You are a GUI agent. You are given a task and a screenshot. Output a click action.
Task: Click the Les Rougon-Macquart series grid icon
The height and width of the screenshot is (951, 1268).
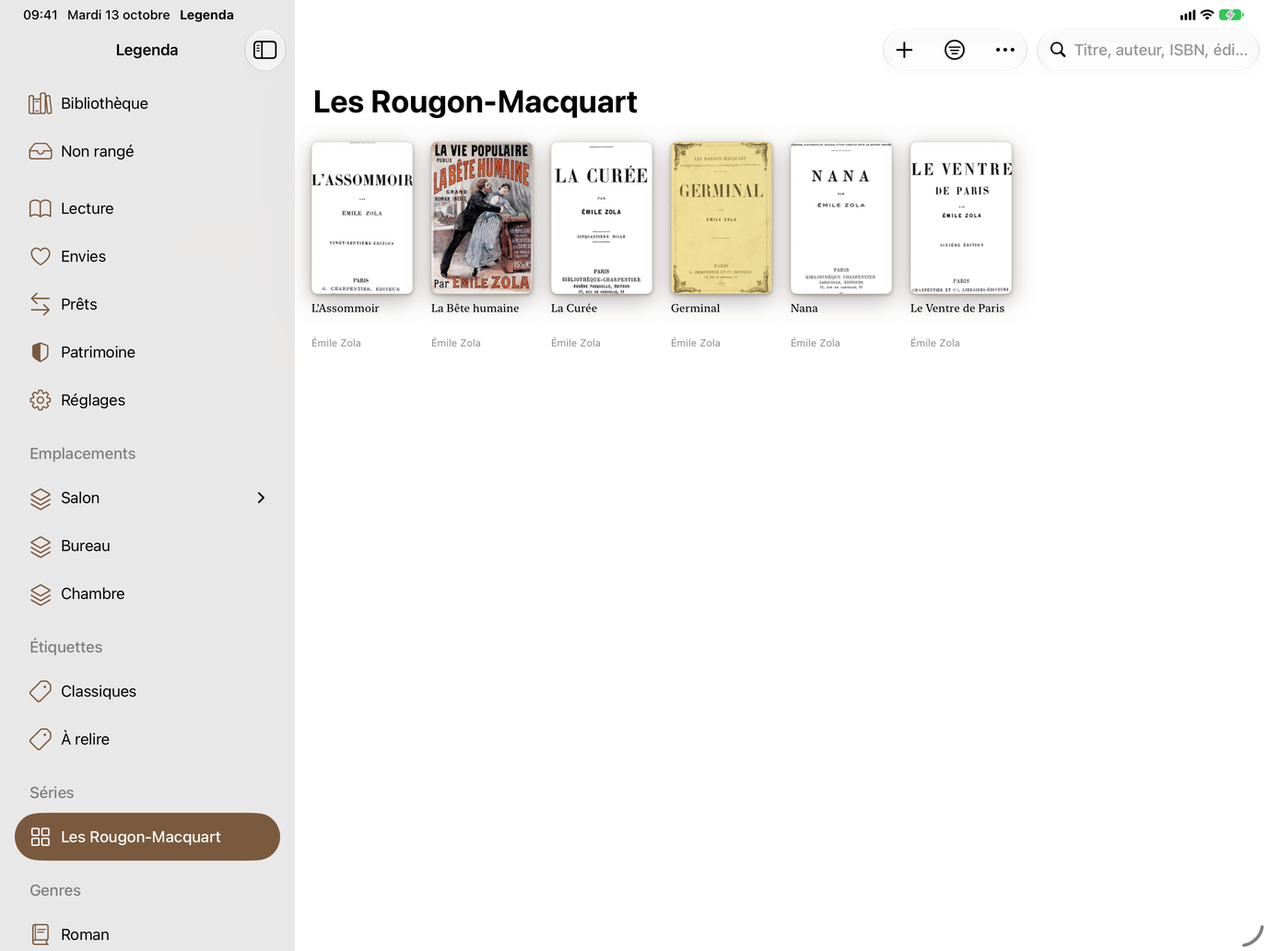[41, 837]
